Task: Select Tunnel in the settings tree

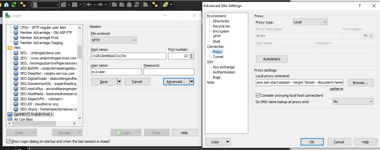Action: coord(218,57)
